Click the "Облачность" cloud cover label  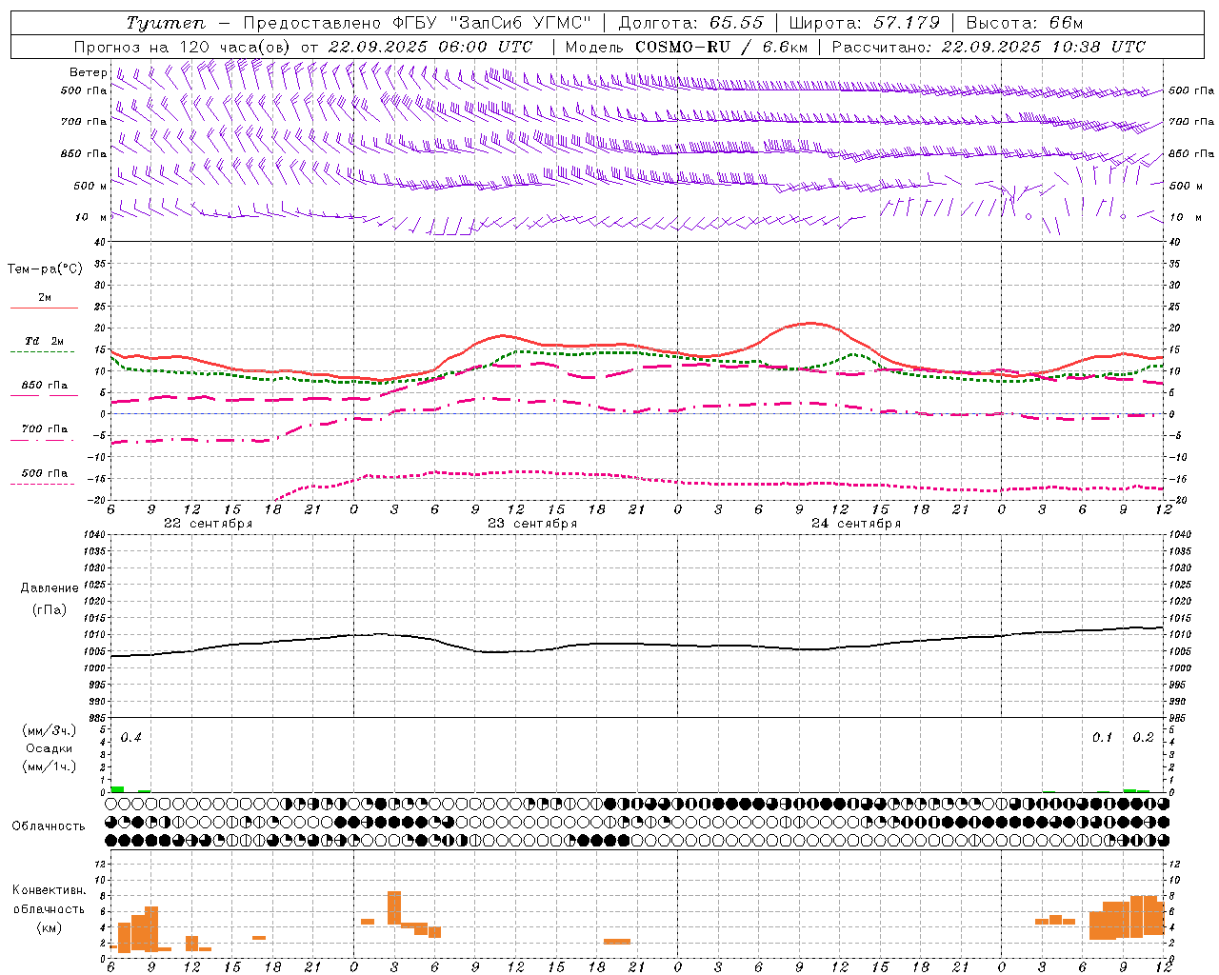click(x=49, y=826)
